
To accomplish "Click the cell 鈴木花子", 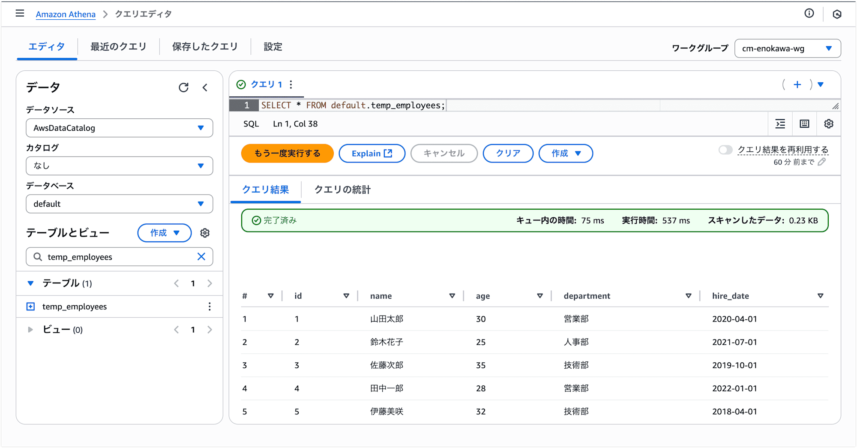I will pos(387,342).
